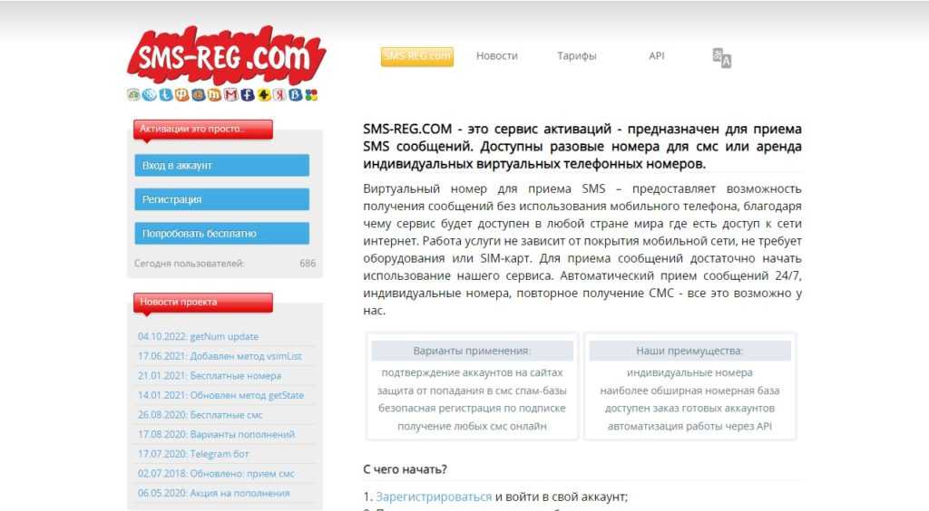Follow the Зарегистрироваться link
Viewport: 929px width, 511px height.
tap(434, 497)
